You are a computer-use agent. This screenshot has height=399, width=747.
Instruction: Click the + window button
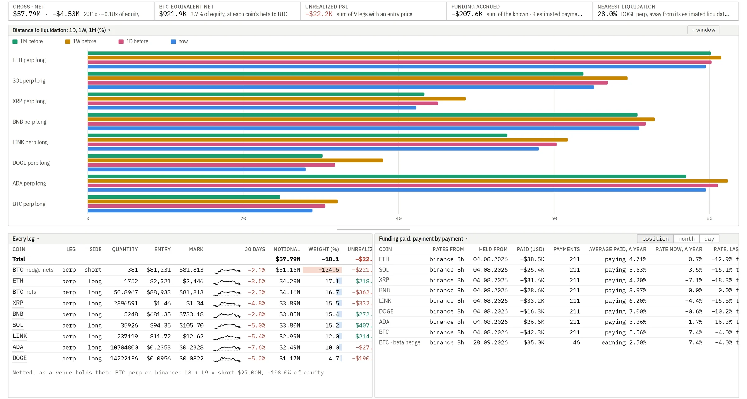(x=703, y=30)
